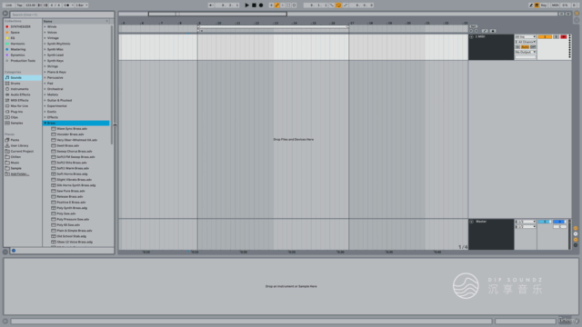Set monitor to Off on MIDI track
The image size is (582, 327).
(x=533, y=47)
